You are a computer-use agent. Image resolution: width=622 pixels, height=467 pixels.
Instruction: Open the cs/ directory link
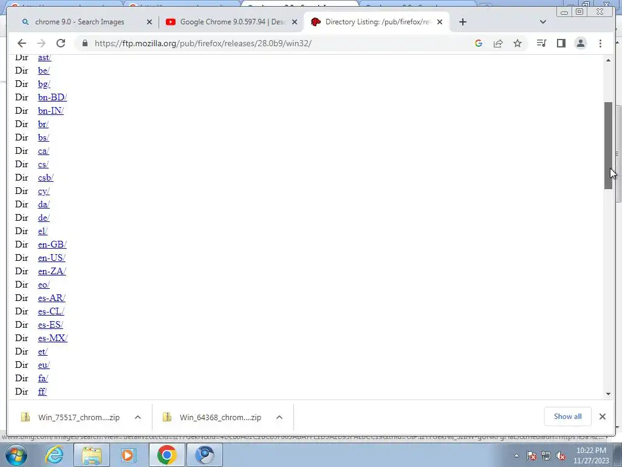click(x=43, y=164)
